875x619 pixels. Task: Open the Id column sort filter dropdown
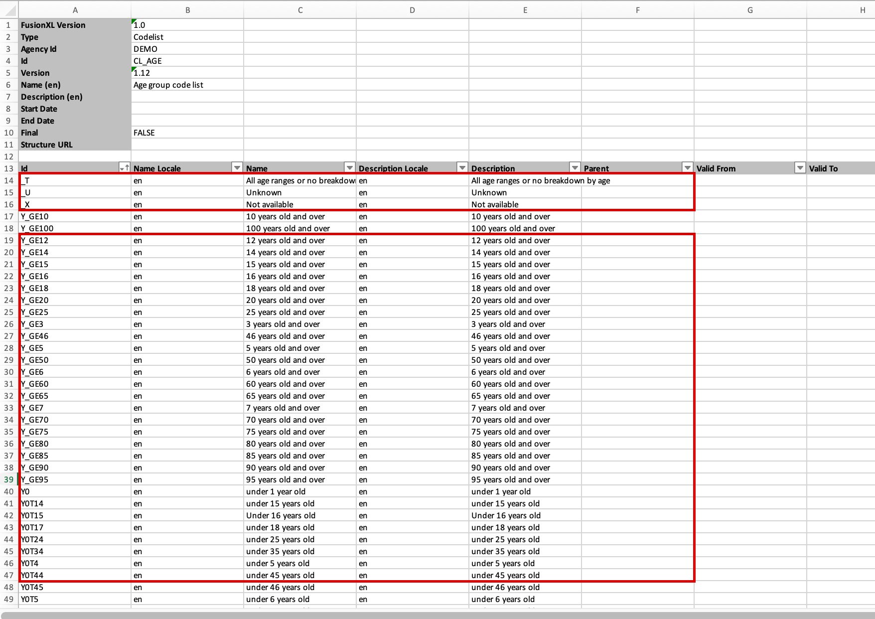(124, 168)
